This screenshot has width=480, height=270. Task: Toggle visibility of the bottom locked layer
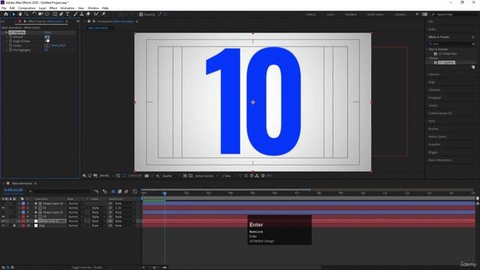(3, 226)
